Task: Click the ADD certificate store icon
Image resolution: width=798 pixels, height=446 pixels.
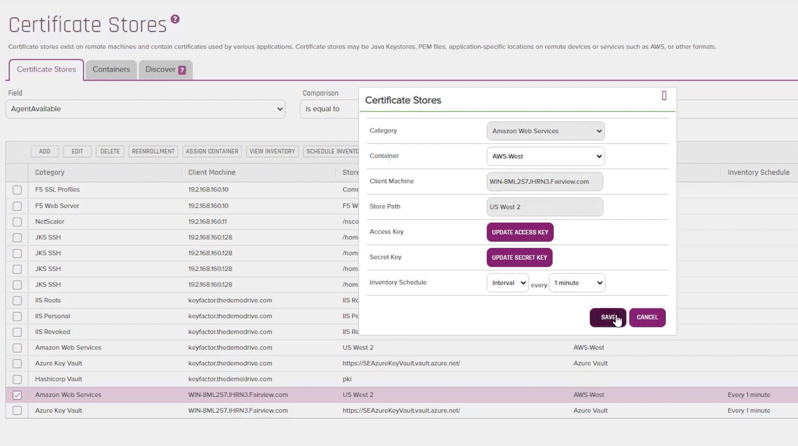Action: tap(44, 151)
